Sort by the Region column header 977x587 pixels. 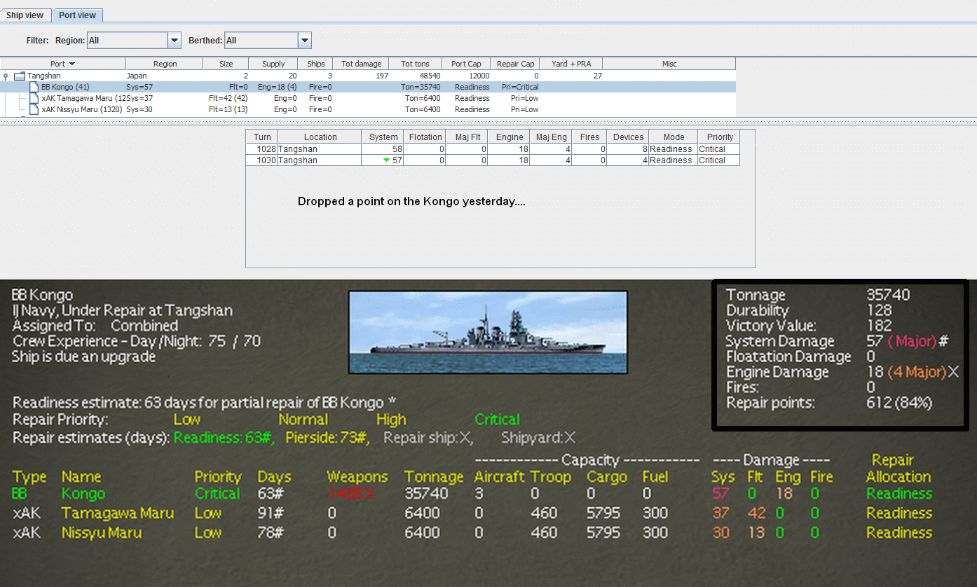pyautogui.click(x=165, y=64)
